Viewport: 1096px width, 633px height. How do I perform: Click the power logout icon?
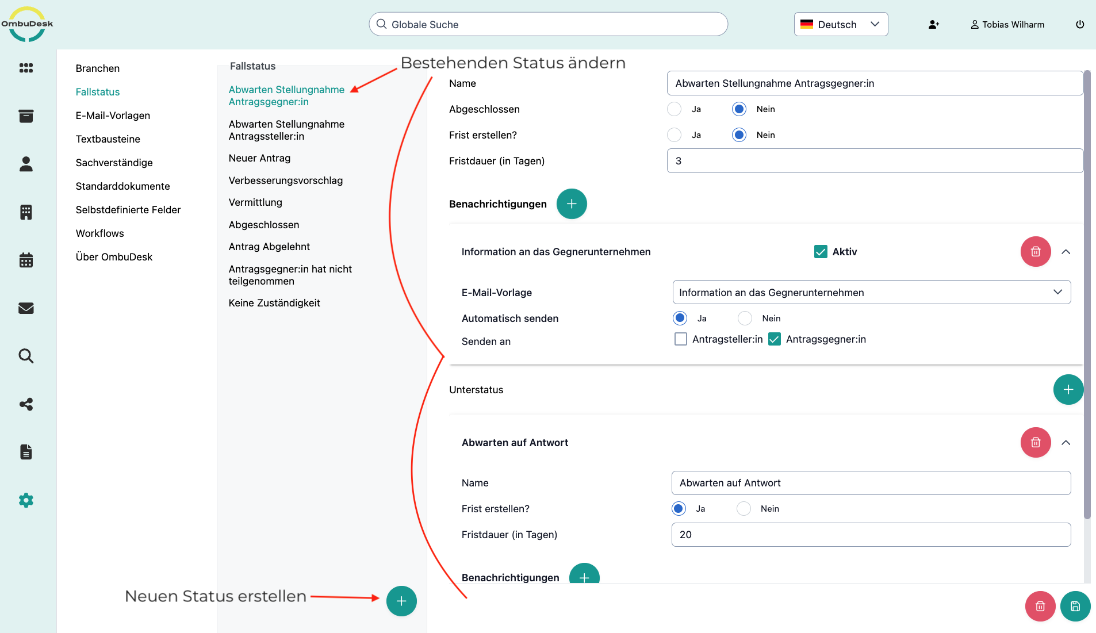1080,25
